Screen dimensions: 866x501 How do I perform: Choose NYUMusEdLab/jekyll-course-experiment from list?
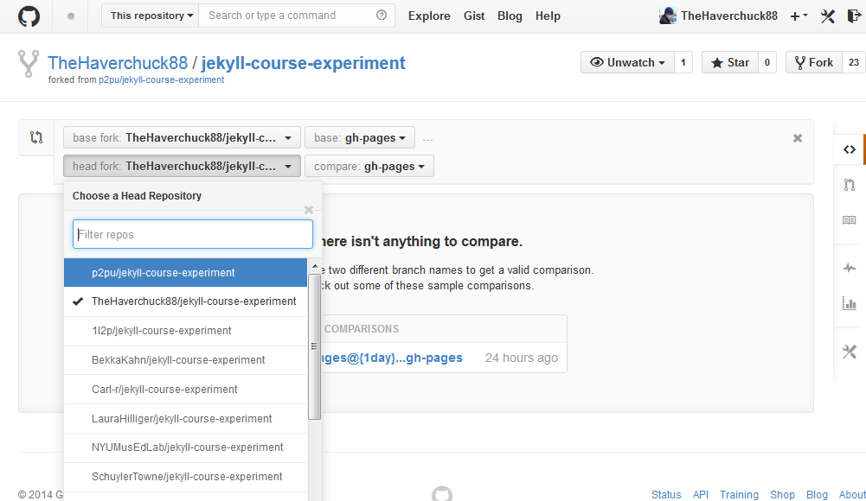pos(185,447)
